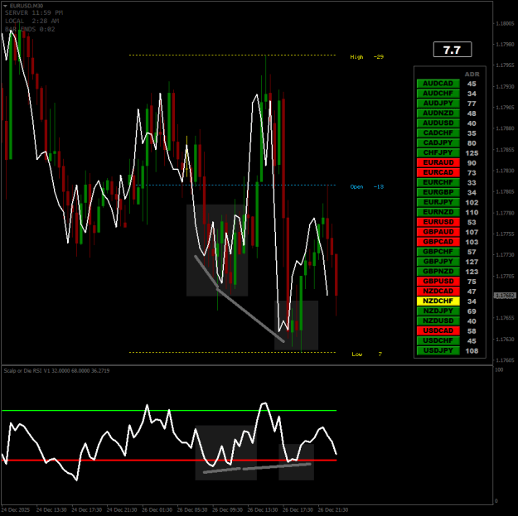Open the red EURCAD pair button
This screenshot has height=516, width=518.
[x=438, y=172]
